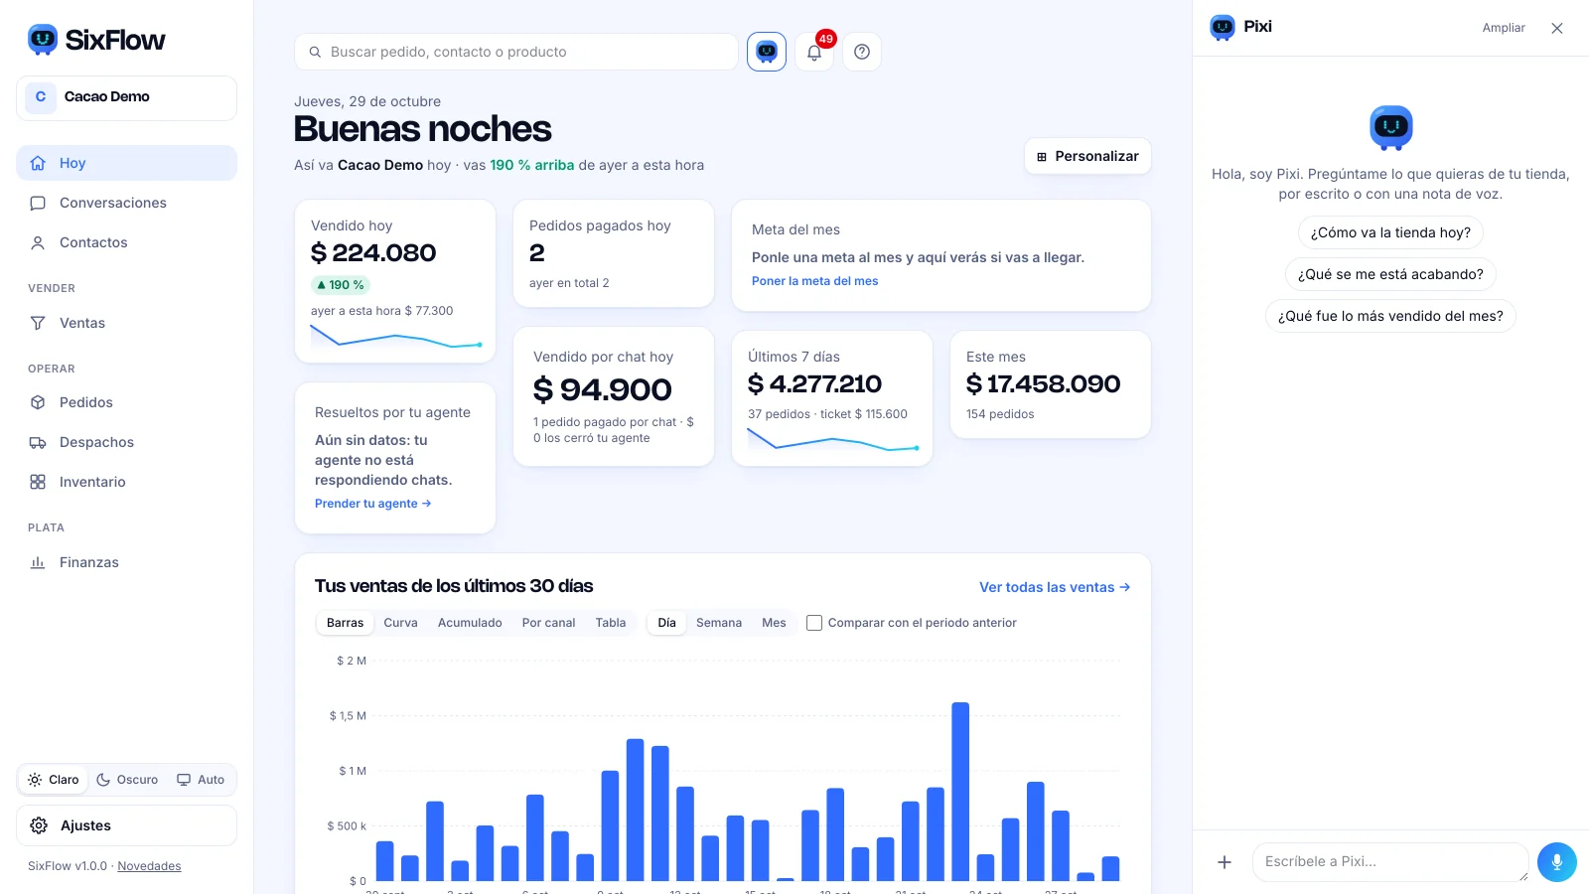Switch theme to Claro

[x=54, y=780]
